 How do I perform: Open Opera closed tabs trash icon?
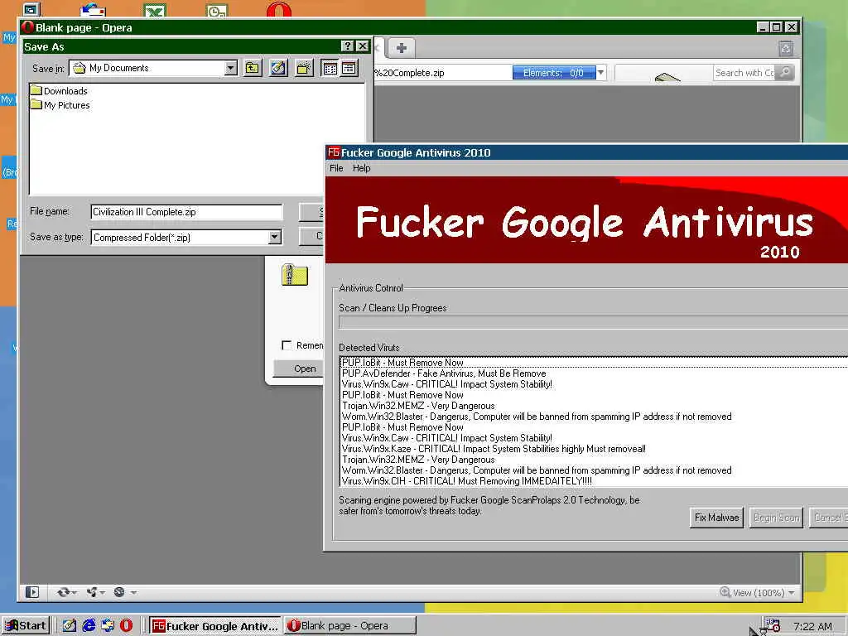pyautogui.click(x=786, y=49)
